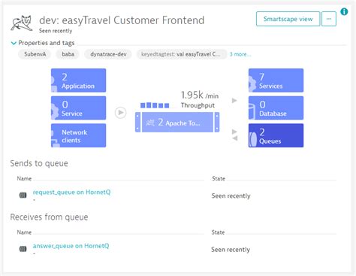Screen dimensions: 356x276
Task: Open Smartscape view
Action: pos(288,19)
